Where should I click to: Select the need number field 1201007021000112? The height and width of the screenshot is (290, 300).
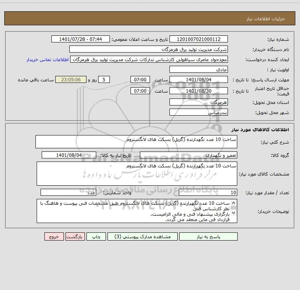point(199,39)
